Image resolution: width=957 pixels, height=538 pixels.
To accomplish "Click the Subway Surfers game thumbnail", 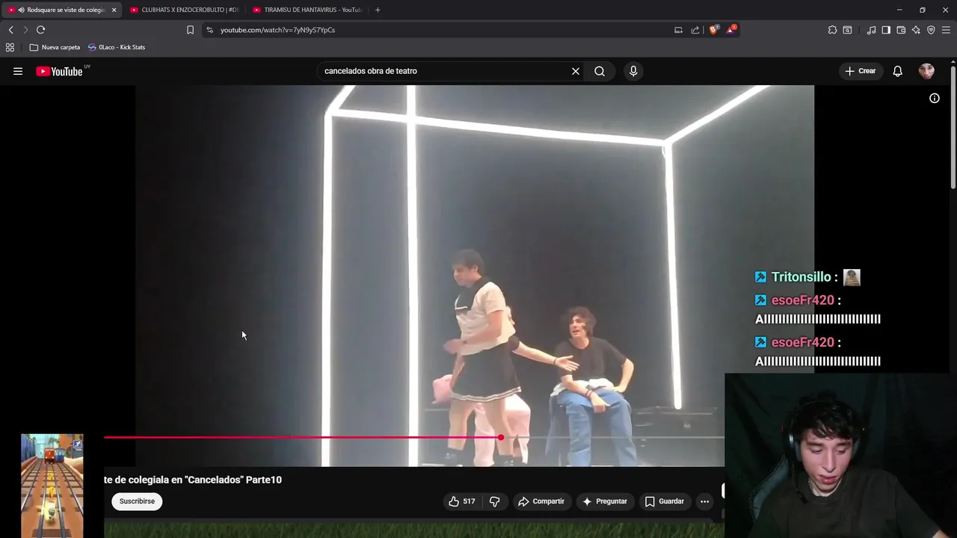I will click(x=52, y=486).
